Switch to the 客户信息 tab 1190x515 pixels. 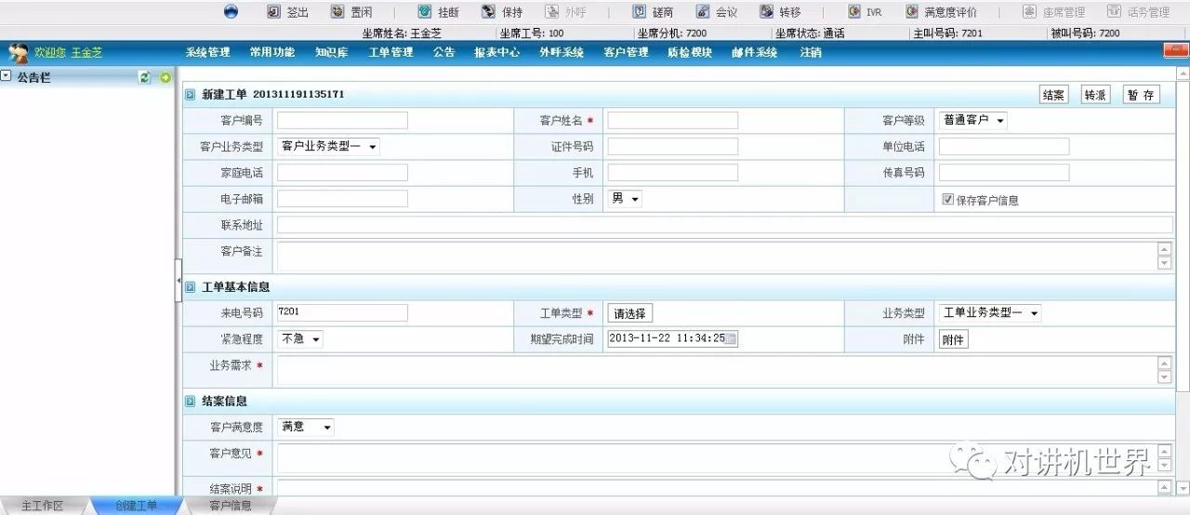230,506
